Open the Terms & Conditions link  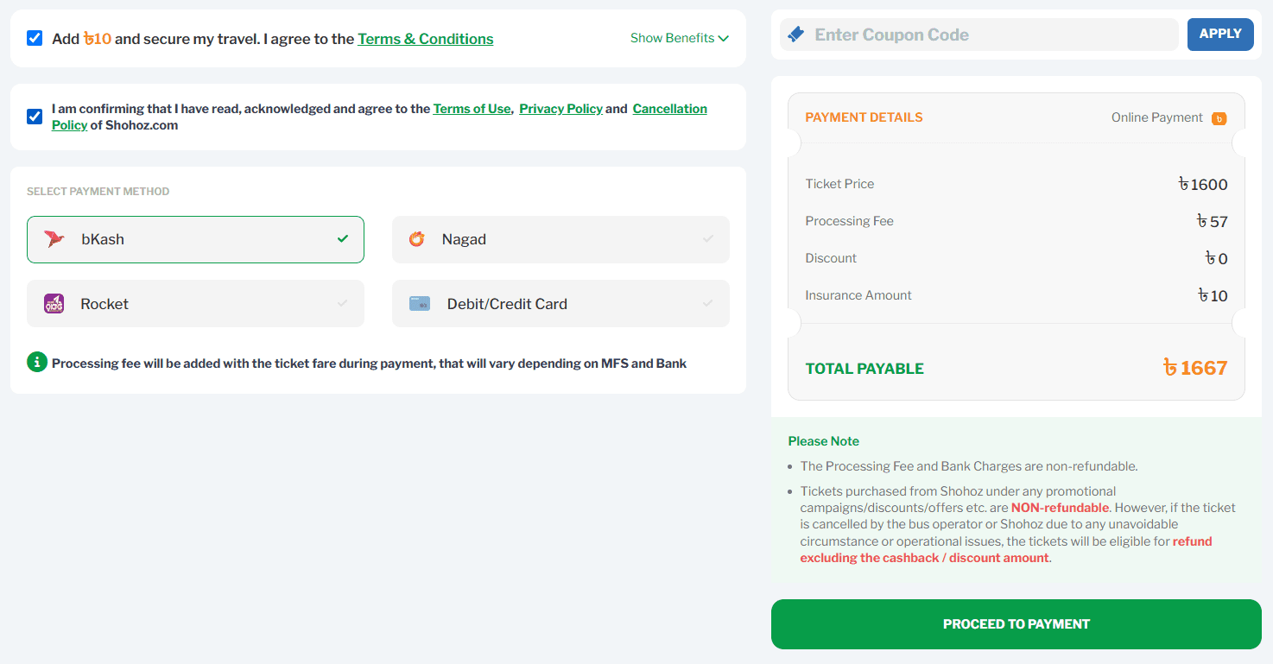pyautogui.click(x=426, y=39)
